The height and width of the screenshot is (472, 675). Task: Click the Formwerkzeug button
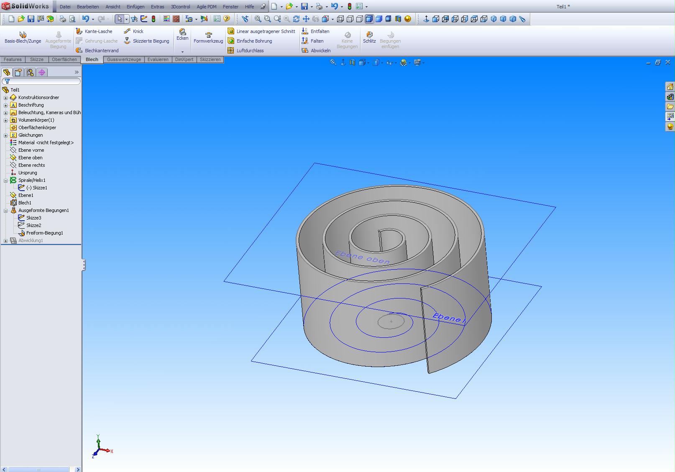tap(208, 37)
